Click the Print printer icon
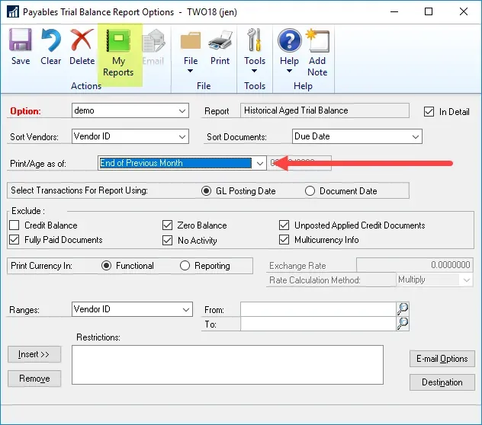The width and height of the screenshot is (482, 425). point(220,43)
